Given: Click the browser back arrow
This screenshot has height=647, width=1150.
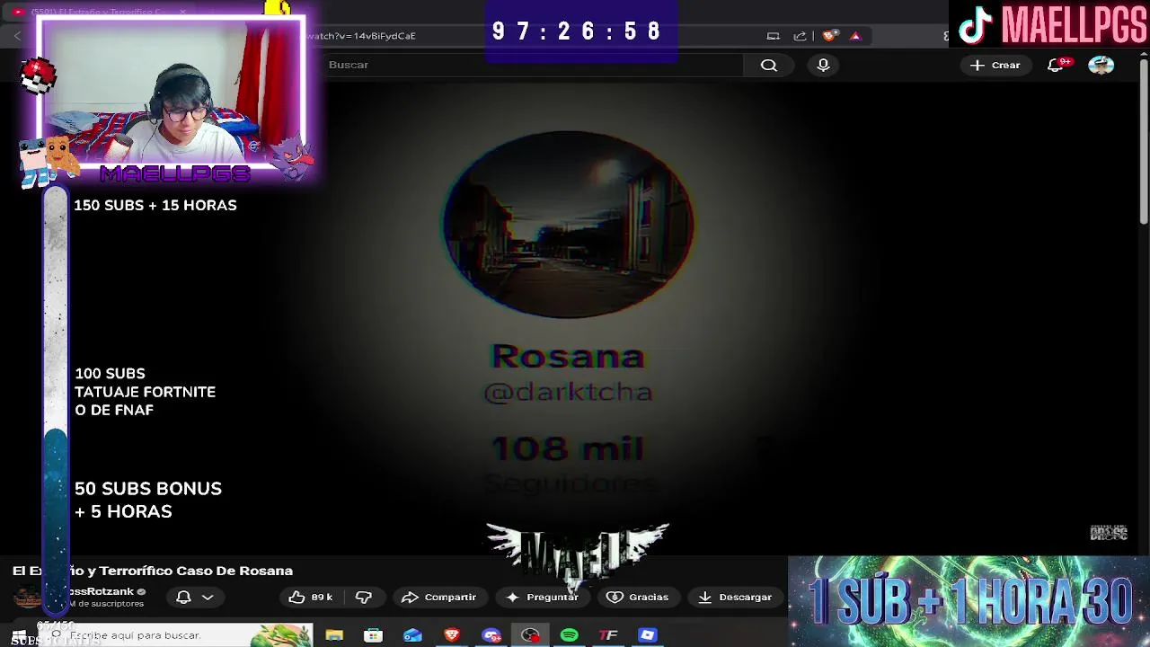Looking at the screenshot, I should coord(18,36).
